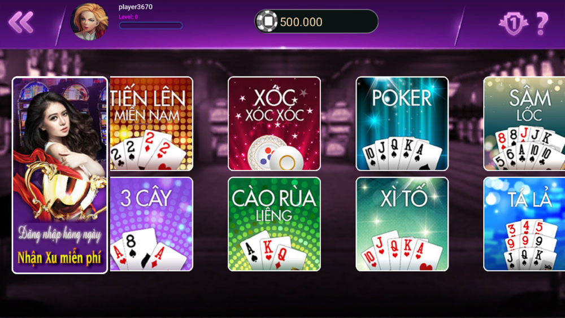This screenshot has width=565, height=318.
Task: Tap the Nhận Xu miễn phí text
Action: pos(59,258)
